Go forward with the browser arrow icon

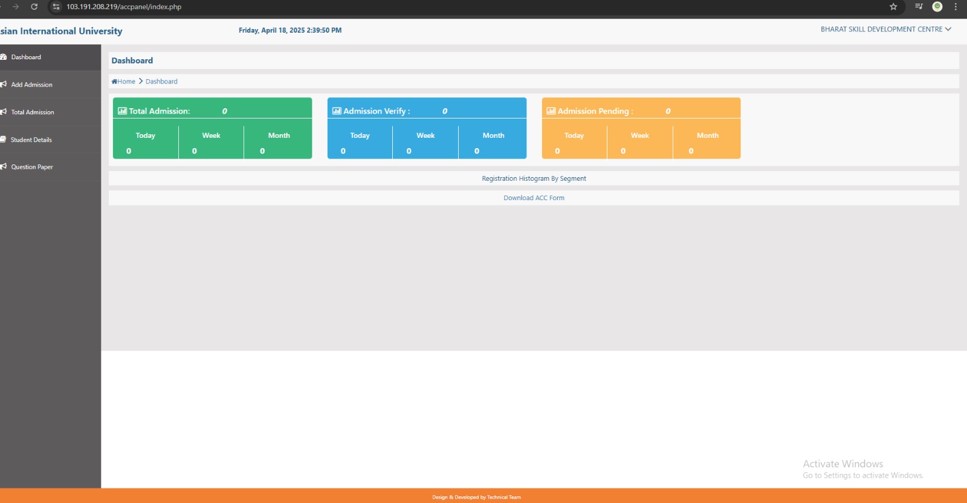coord(16,7)
